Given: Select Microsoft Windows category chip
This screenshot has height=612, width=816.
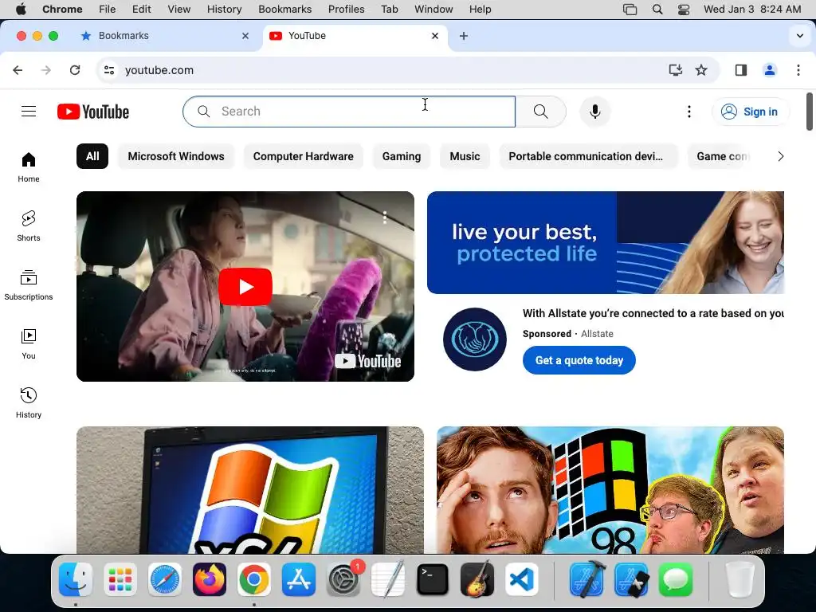Looking at the screenshot, I should click(x=176, y=156).
